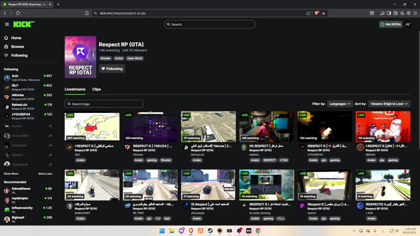The height and width of the screenshot is (236, 420).
Task: Click RaMmON97 streamer avatar under stream card
Action: point(69,206)
